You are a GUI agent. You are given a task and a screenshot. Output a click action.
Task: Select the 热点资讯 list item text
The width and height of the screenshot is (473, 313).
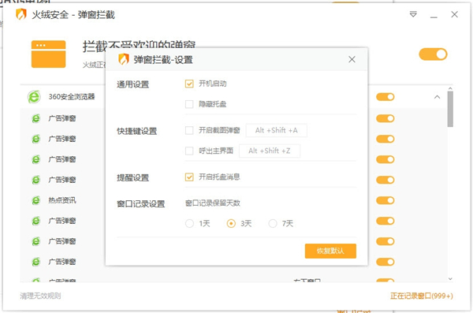62,200
